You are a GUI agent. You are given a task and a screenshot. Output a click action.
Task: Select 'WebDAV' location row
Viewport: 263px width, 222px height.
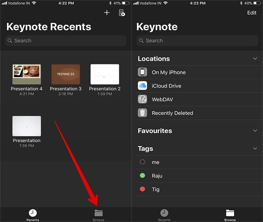(x=200, y=99)
